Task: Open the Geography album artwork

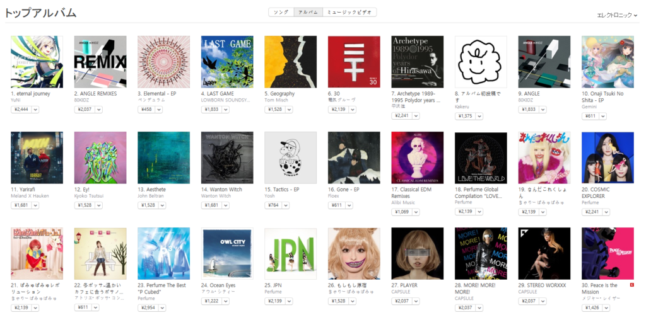Action: [x=290, y=62]
